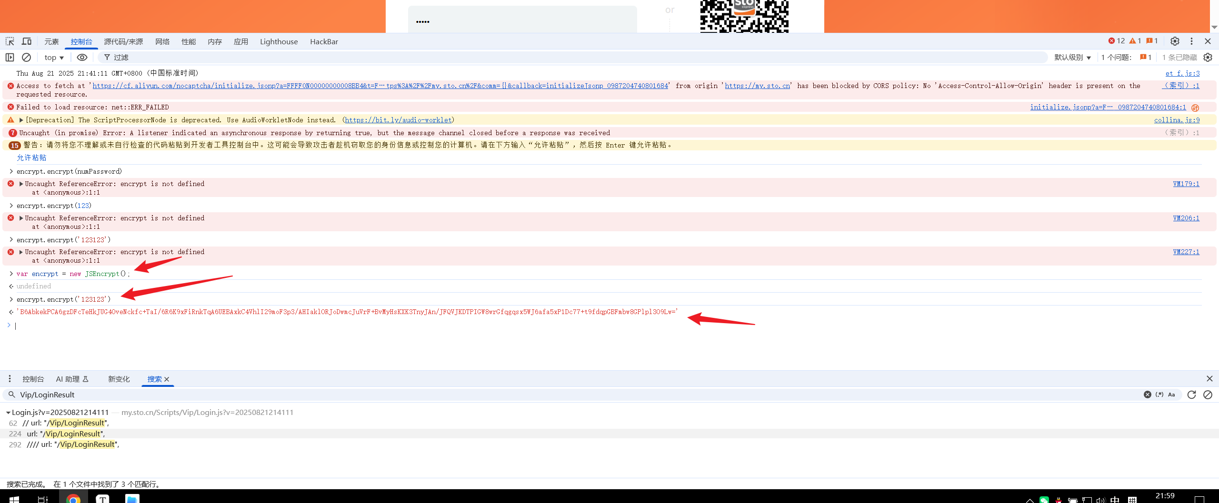Open the VM179:1 source link

point(1186,184)
